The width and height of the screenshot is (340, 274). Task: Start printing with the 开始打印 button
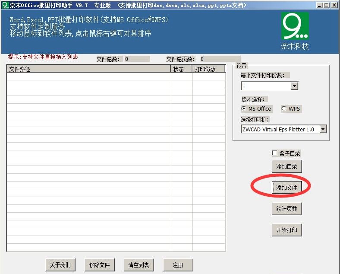tap(286, 230)
